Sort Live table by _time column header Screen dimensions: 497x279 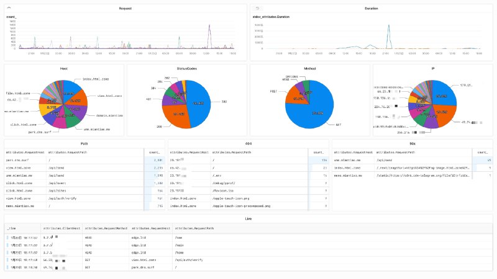tap(12, 228)
